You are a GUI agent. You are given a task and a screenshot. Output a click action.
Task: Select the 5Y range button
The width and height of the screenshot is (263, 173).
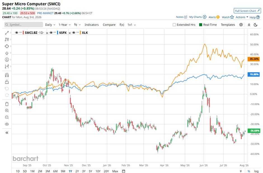coord(90,171)
